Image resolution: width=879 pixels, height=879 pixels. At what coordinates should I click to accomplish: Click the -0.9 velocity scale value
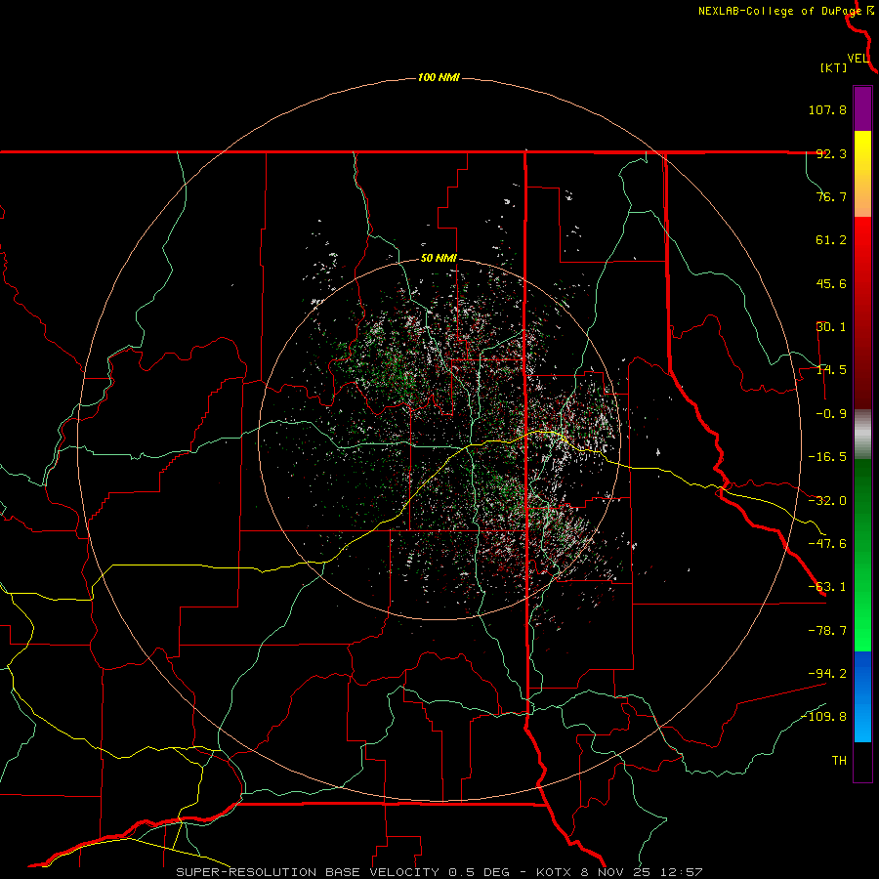pyautogui.click(x=831, y=414)
